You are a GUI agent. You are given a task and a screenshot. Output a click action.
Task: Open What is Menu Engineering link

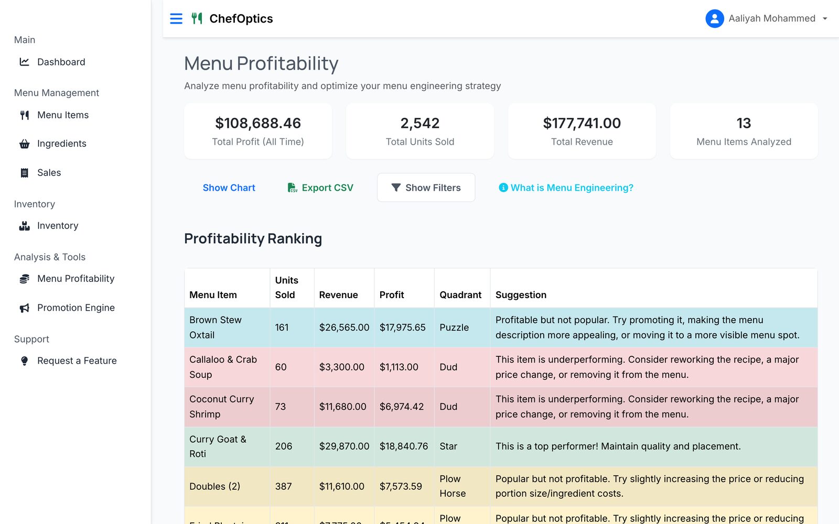[566, 188]
